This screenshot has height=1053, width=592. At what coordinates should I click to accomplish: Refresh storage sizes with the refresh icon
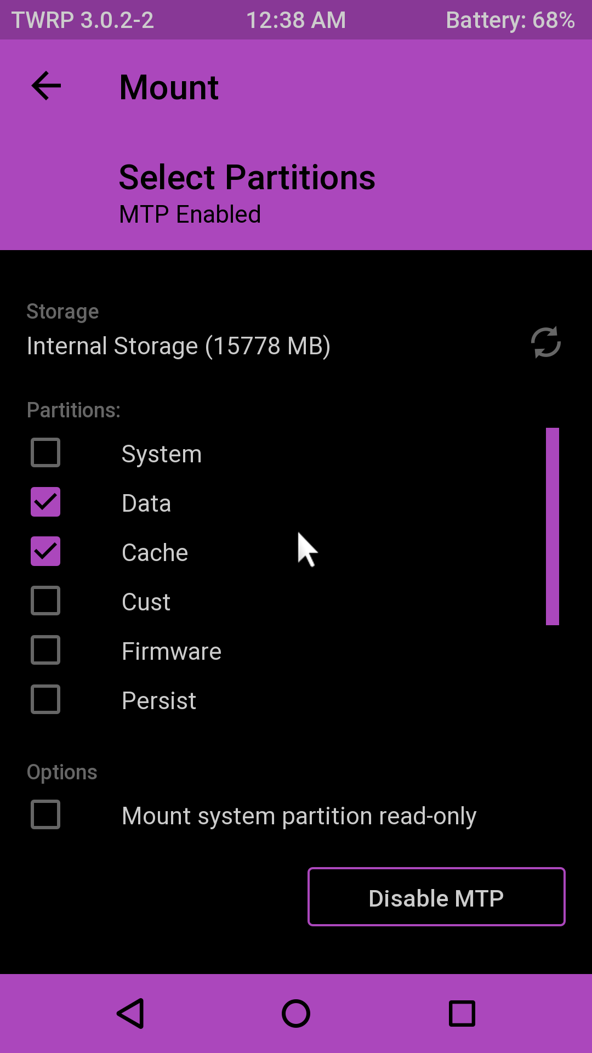tap(545, 343)
